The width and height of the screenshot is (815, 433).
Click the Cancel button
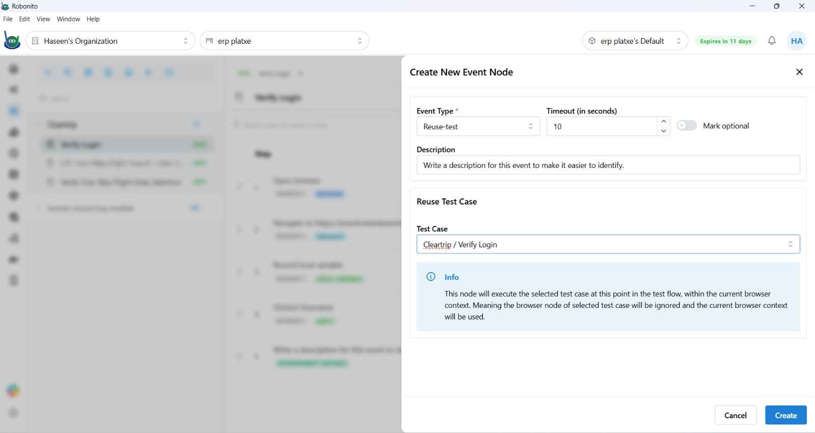[x=736, y=415]
